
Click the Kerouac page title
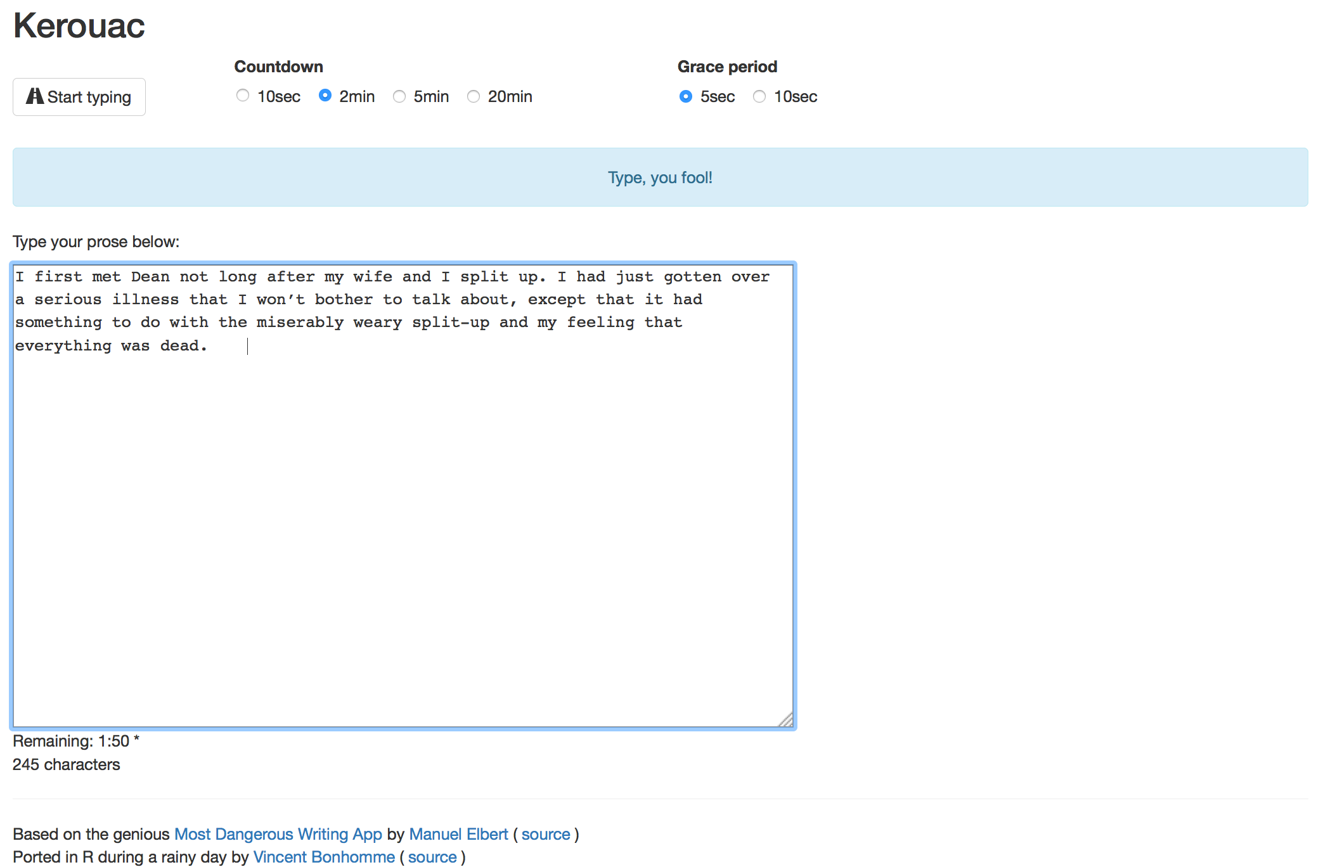pos(79,26)
